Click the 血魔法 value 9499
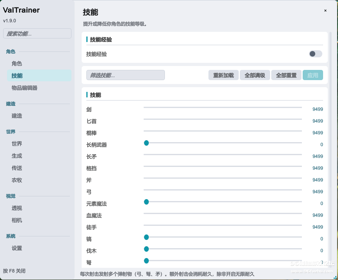This screenshot has width=338, height=280. click(318, 215)
